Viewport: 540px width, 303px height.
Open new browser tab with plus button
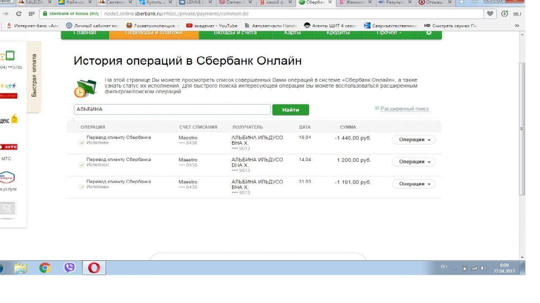[462, 2]
